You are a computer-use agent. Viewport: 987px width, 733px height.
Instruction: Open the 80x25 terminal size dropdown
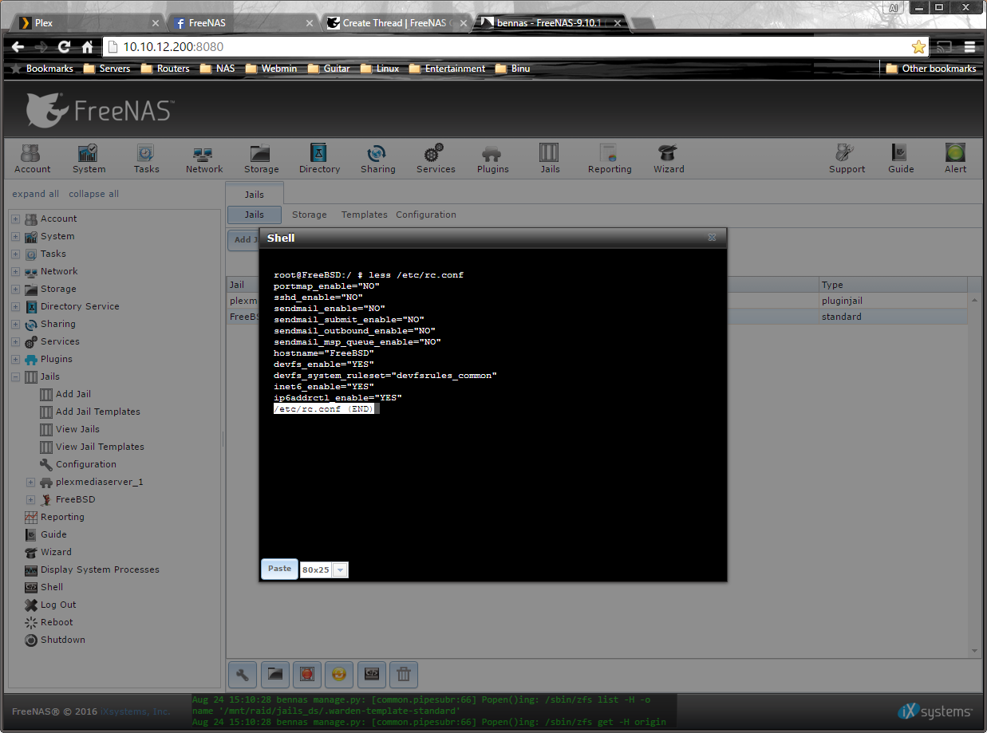pyautogui.click(x=341, y=570)
